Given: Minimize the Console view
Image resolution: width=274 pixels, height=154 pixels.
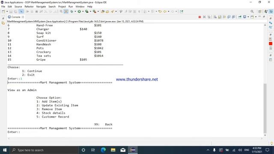Looking at the screenshot, I should click(x=259, y=17).
